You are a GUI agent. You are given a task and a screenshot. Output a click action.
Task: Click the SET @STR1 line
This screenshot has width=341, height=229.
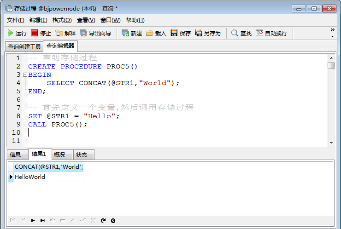74,116
